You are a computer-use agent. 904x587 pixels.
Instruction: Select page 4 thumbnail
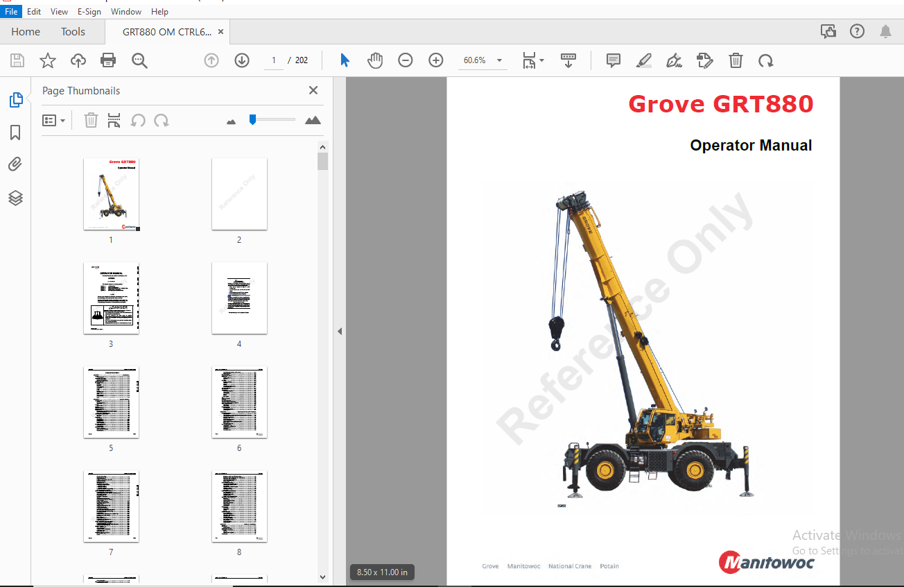239,298
